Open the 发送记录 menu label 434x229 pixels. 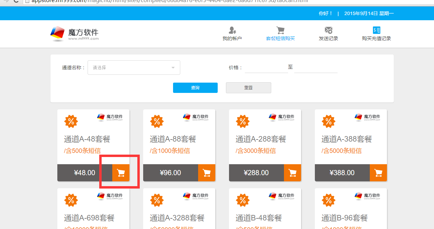[328, 38]
